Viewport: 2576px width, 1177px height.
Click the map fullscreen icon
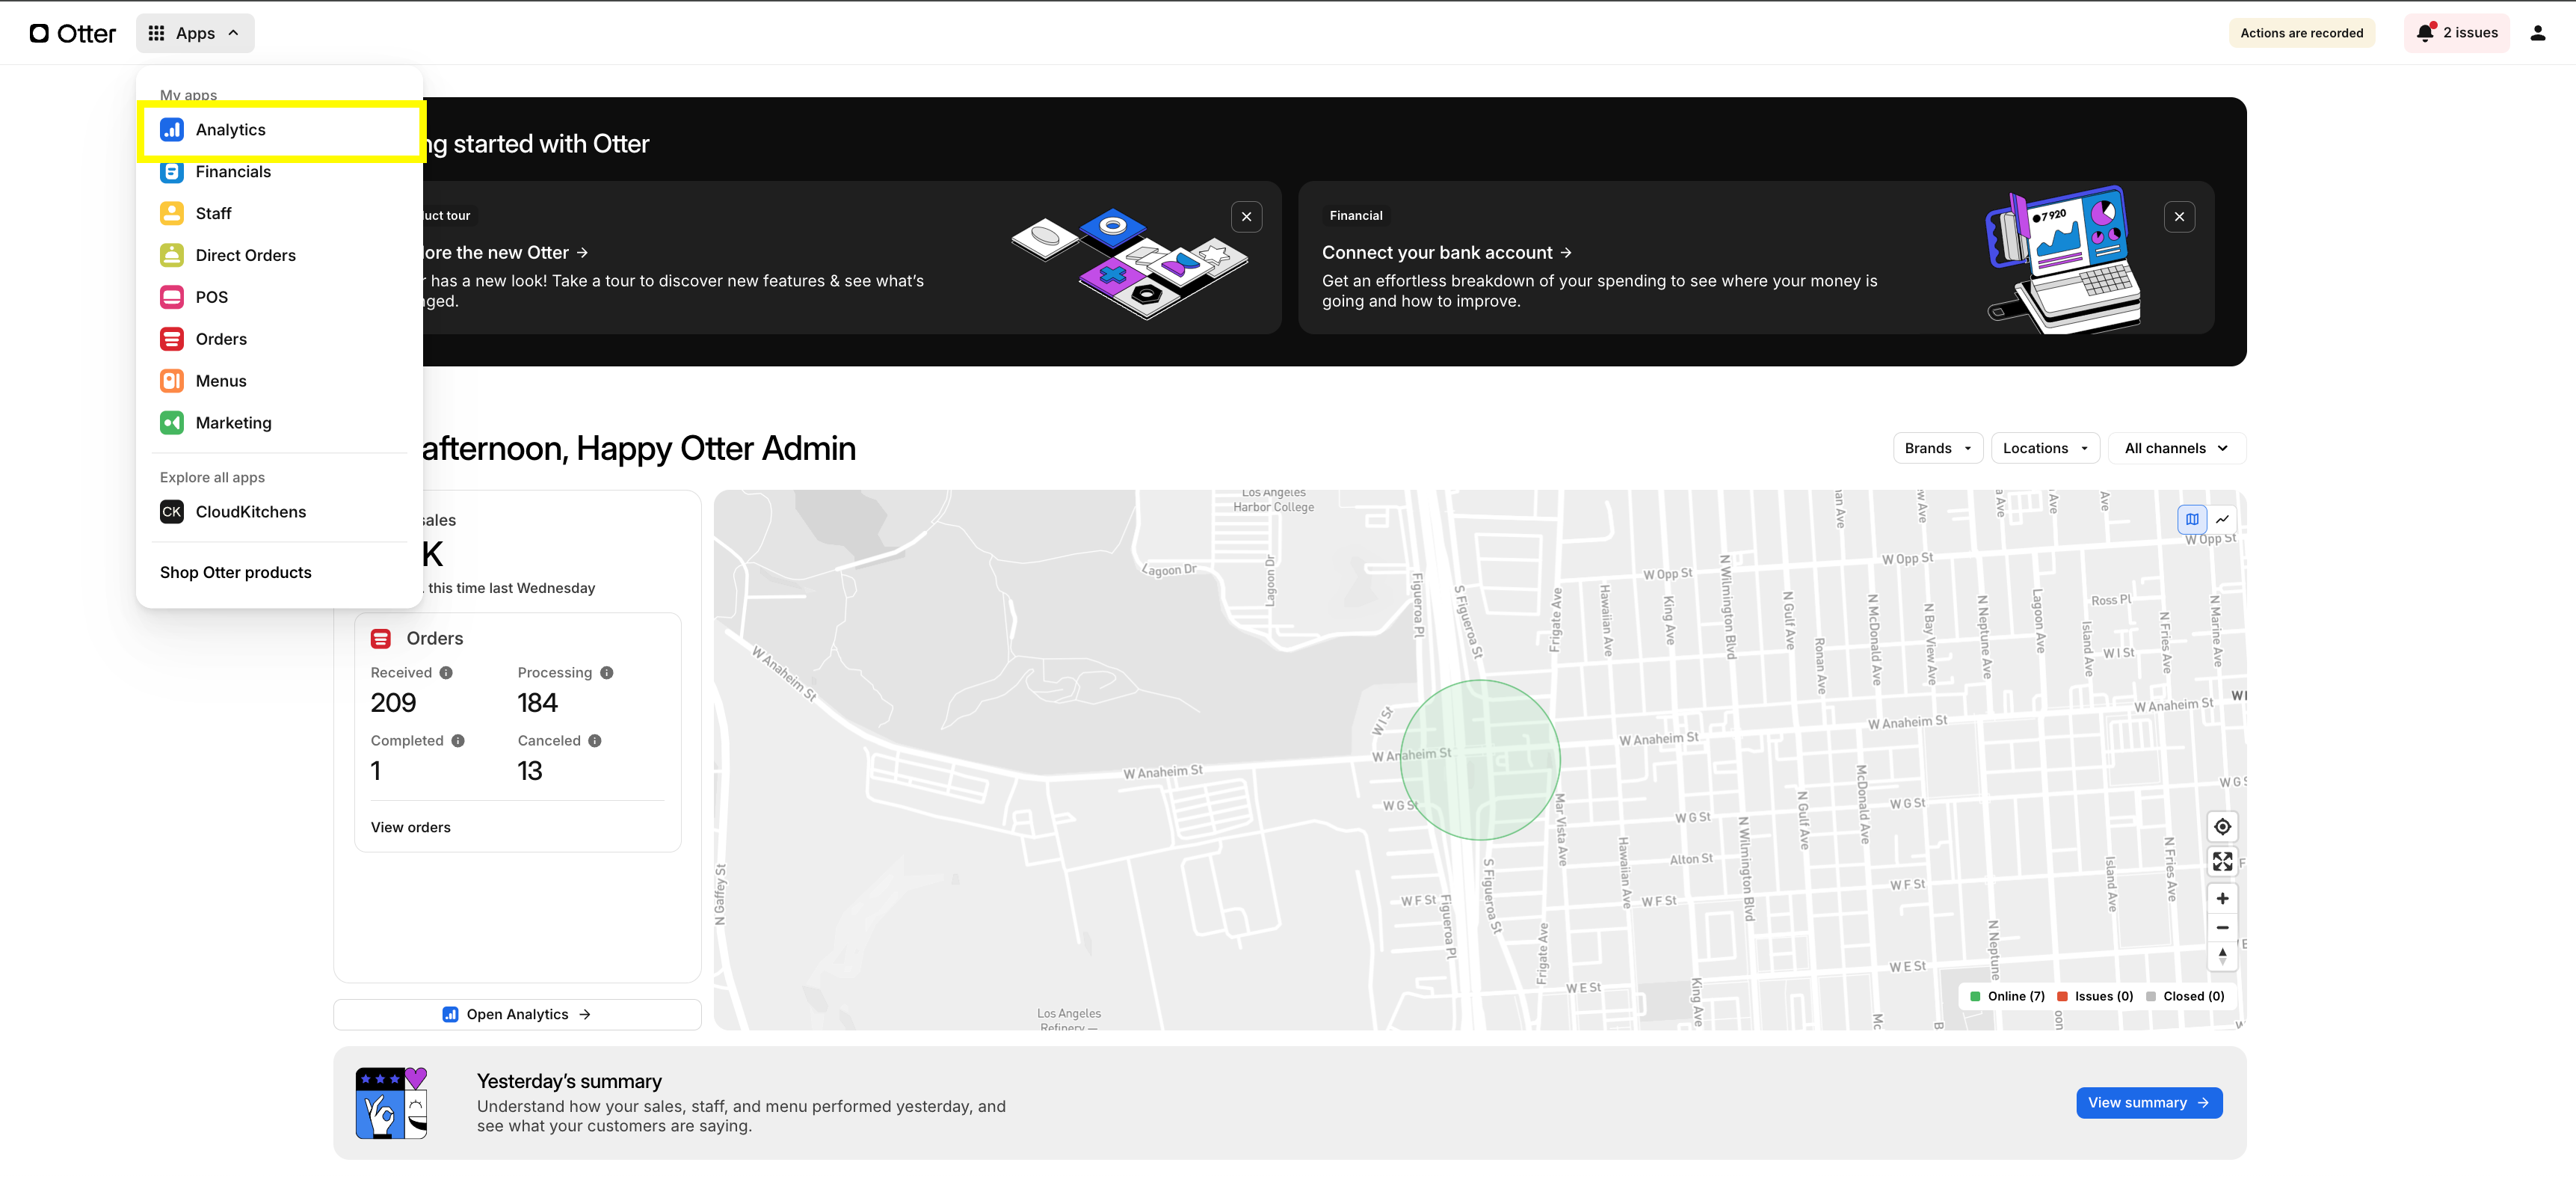(x=2221, y=862)
